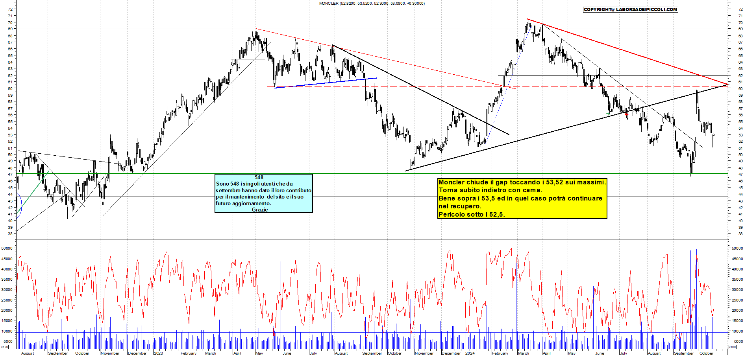Click '38' on the left price axis
Image resolution: width=744 pixels, height=355 pixels.
10,234
